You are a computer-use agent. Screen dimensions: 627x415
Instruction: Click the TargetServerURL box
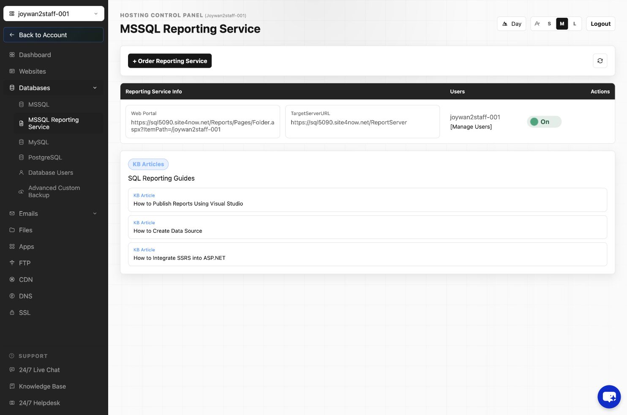tap(363, 121)
